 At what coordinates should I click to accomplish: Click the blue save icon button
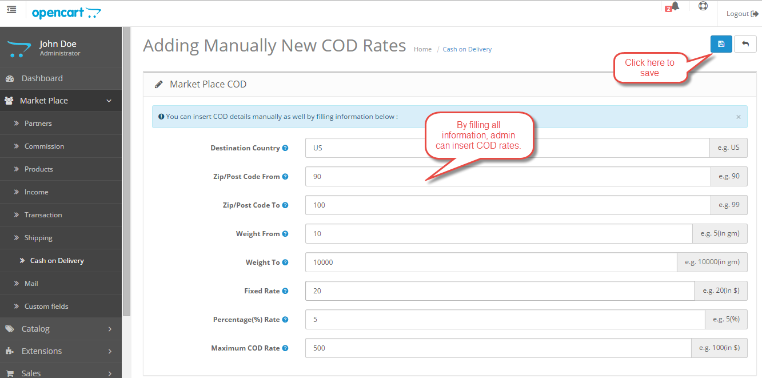(721, 44)
